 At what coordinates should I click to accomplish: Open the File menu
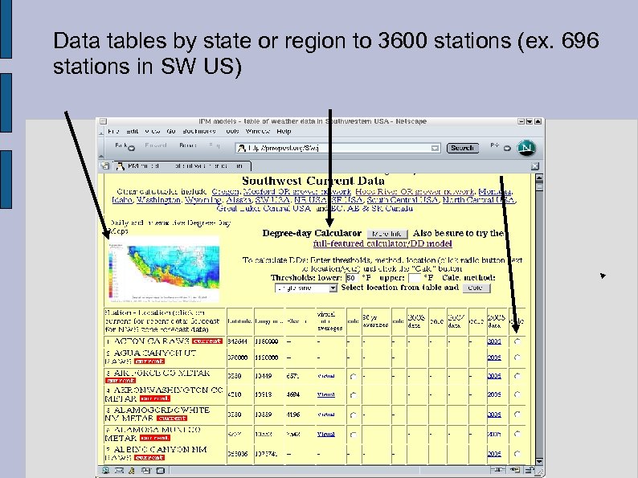pyautogui.click(x=113, y=132)
